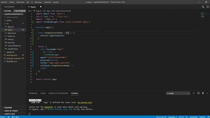Expand the node_modules folder
The image size is (210, 118).
12,17
